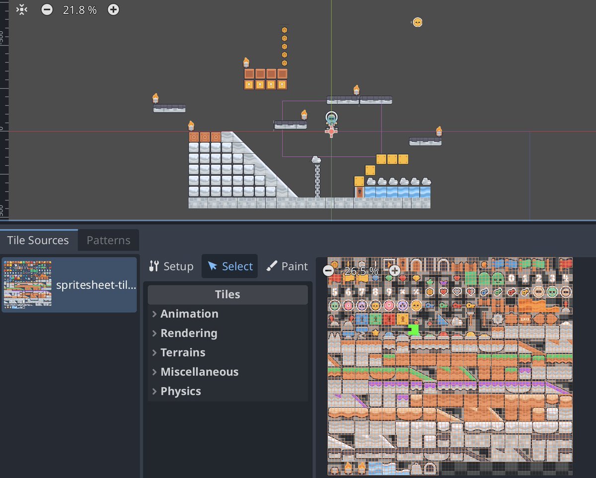The image size is (596, 478).
Task: Reset viewport zoom at 21.8 %
Action: pyautogui.click(x=79, y=9)
